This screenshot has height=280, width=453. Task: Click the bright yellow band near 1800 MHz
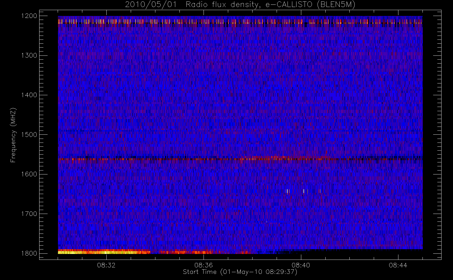click(104, 252)
